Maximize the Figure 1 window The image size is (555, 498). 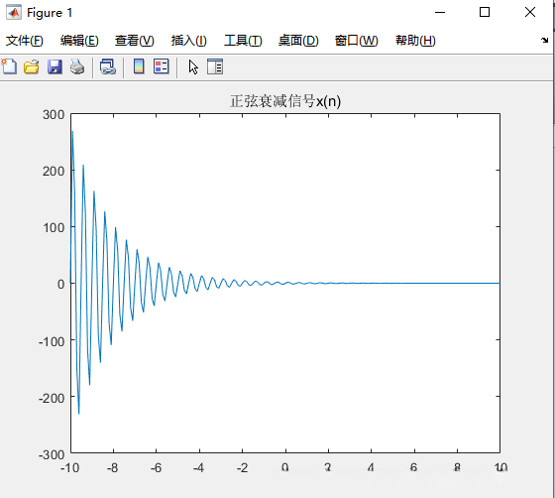coord(485,12)
